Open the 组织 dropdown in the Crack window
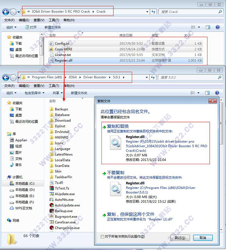Screen dimensions: 226x250 (11, 27)
